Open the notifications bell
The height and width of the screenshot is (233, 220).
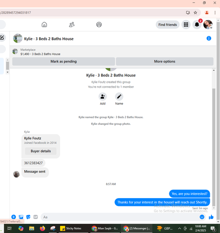197,25
